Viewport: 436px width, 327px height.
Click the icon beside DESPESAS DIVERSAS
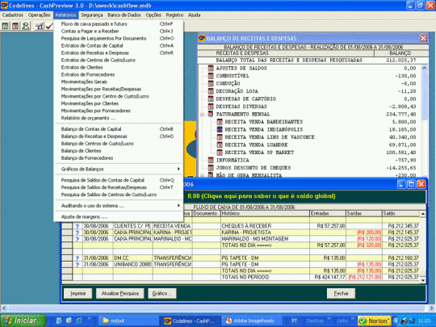tap(211, 107)
